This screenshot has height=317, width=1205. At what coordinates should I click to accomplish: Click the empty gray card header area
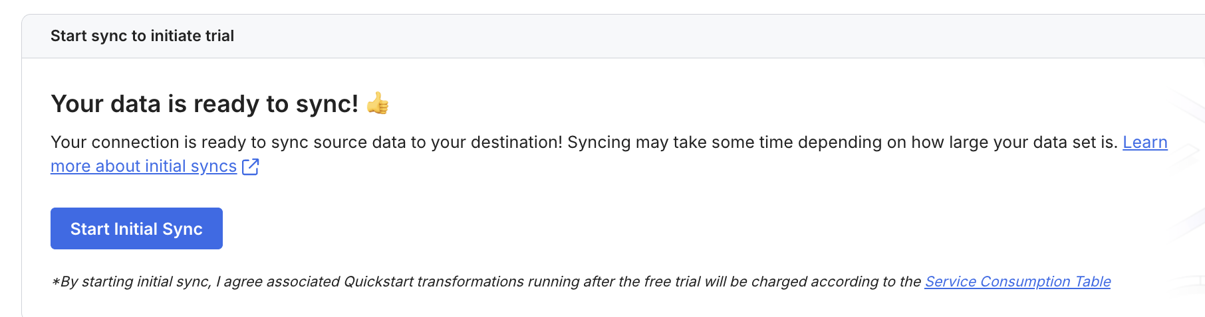[665, 36]
